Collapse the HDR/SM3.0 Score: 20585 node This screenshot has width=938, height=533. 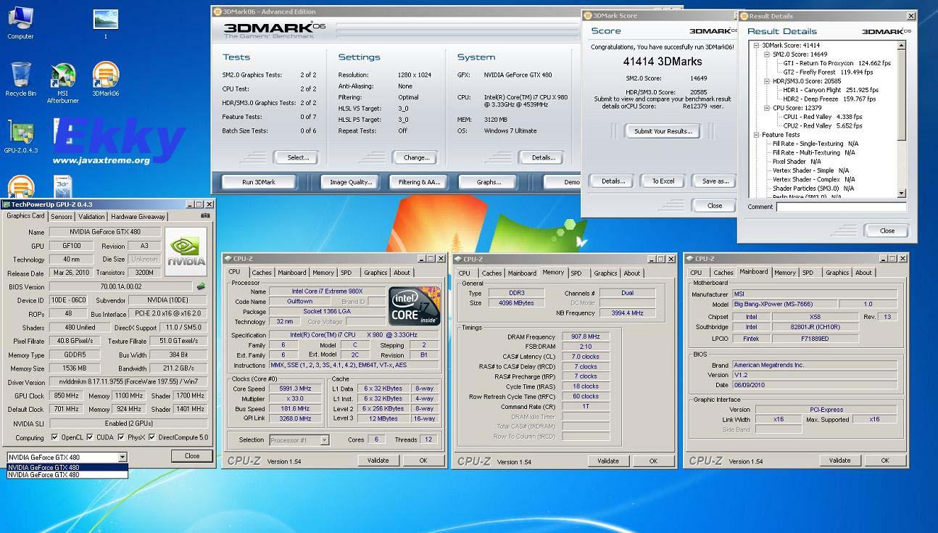point(767,81)
